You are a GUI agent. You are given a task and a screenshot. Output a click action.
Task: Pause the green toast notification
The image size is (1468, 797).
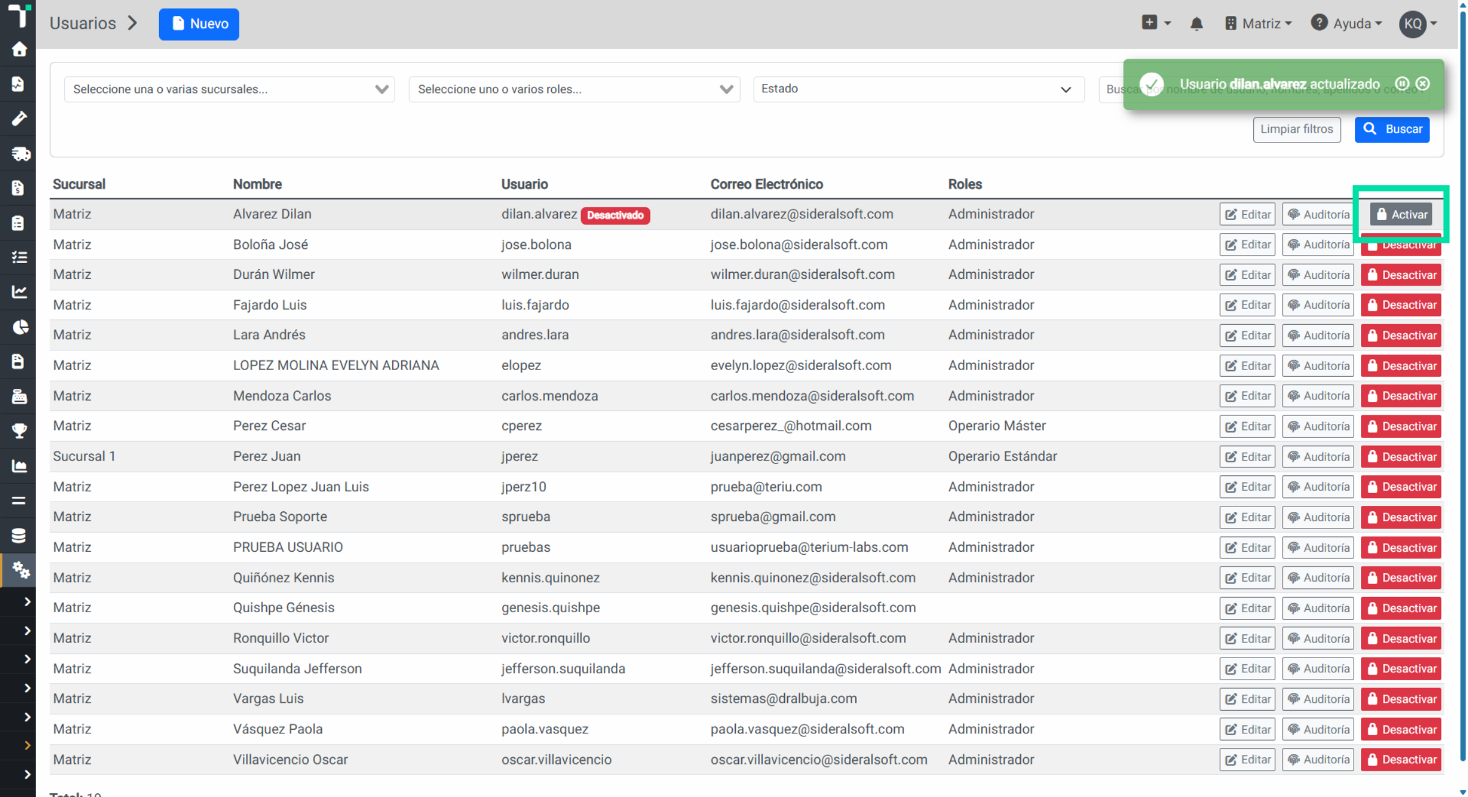pyautogui.click(x=1402, y=83)
